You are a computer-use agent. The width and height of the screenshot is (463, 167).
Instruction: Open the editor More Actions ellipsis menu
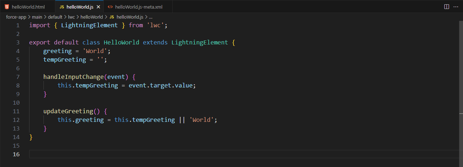click(x=455, y=7)
